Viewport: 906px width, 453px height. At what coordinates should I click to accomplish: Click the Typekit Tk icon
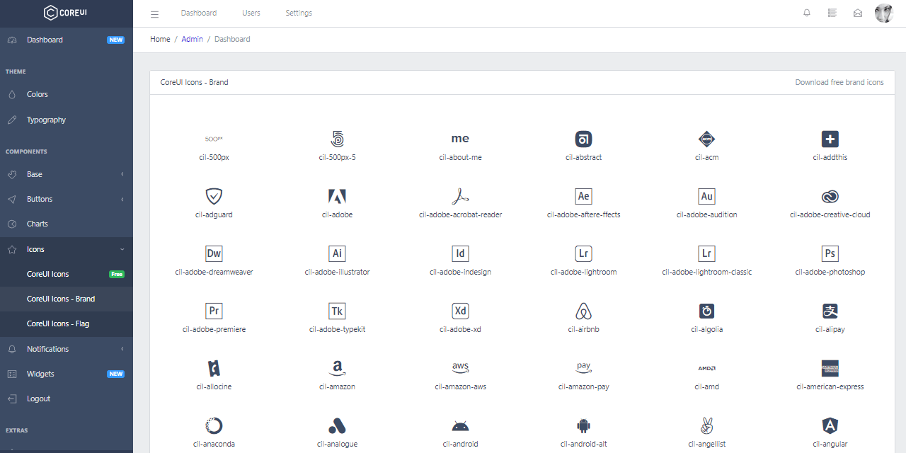[337, 311]
